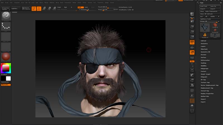Click the Quick Sketch button
The height and width of the screenshot is (125, 223).
click(26, 9)
